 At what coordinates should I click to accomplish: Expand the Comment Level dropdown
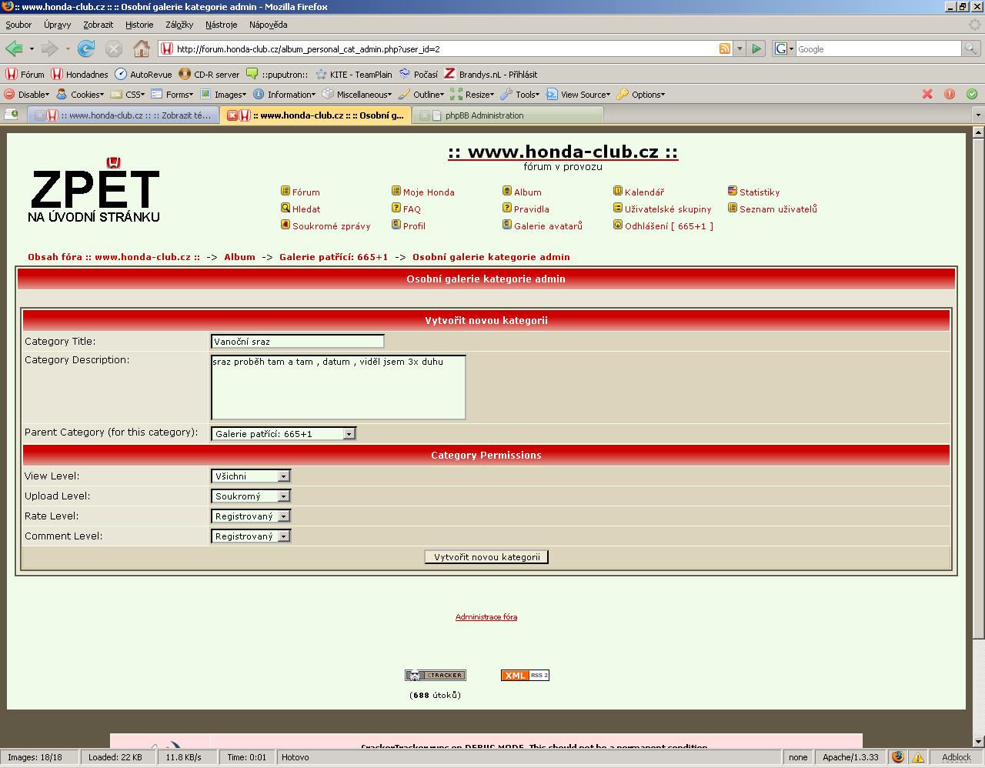coord(251,536)
